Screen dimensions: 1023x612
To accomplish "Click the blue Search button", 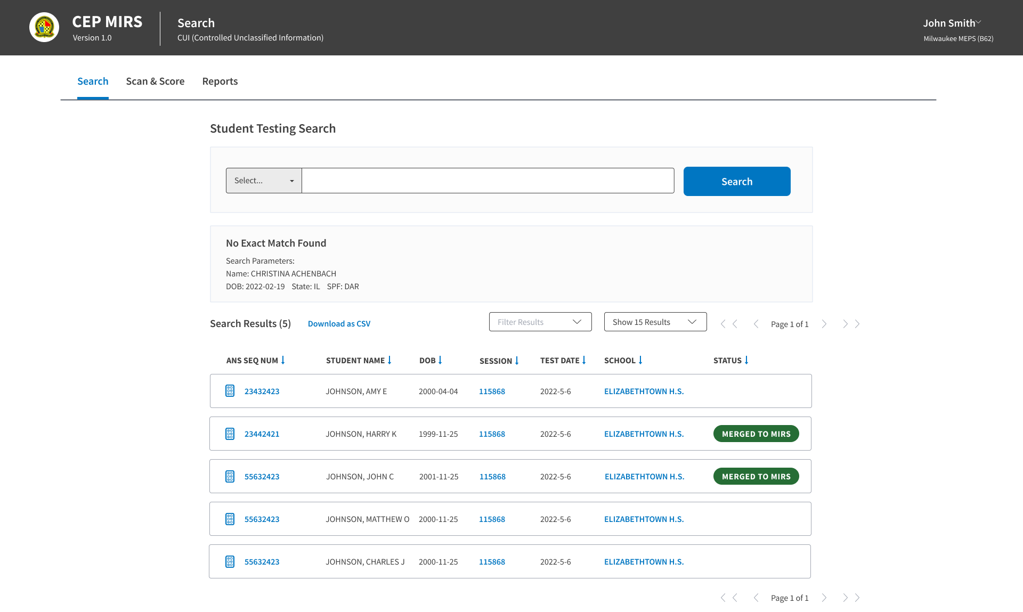I will click(x=737, y=181).
